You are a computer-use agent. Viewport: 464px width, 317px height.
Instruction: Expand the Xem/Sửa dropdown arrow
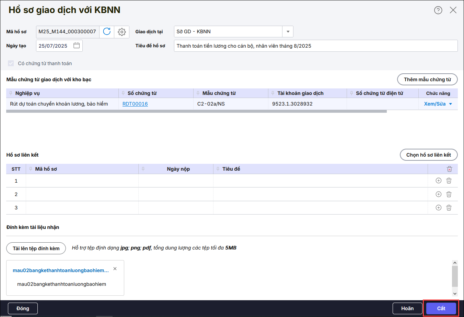(451, 104)
